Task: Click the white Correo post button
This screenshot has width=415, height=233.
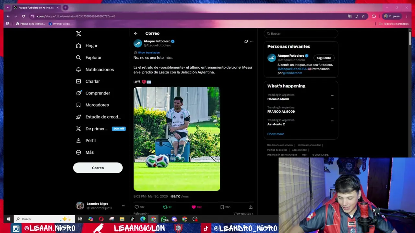Action: (x=98, y=168)
